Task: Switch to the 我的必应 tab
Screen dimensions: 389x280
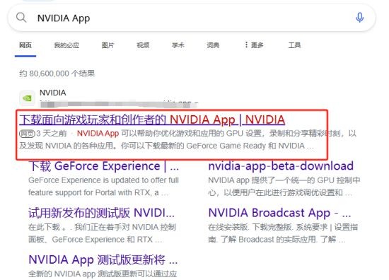Action: tap(66, 45)
